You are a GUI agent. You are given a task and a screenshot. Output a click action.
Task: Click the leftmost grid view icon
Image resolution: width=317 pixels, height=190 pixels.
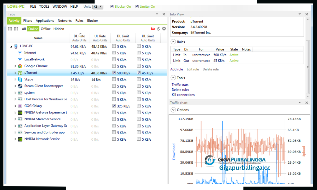[x=10, y=29]
